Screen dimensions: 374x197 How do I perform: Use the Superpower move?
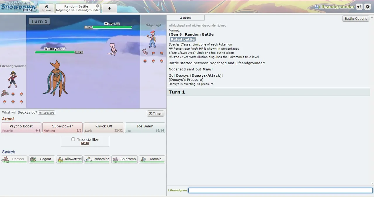pos(63,128)
